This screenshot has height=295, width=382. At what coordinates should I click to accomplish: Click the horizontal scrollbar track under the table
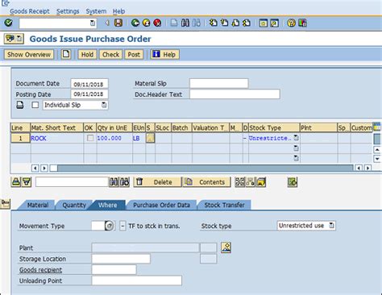(205, 168)
